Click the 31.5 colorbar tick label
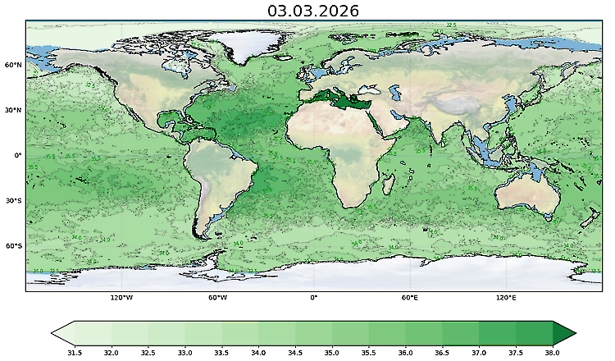 [x=74, y=352]
